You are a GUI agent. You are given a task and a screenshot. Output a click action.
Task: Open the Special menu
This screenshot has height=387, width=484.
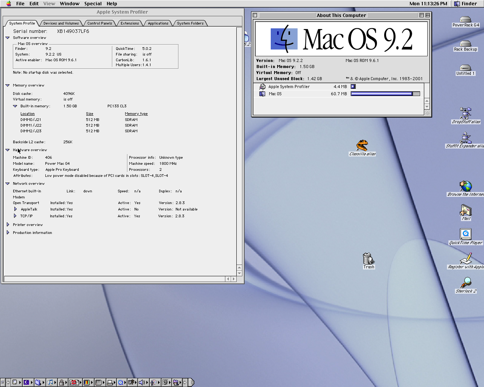93,4
